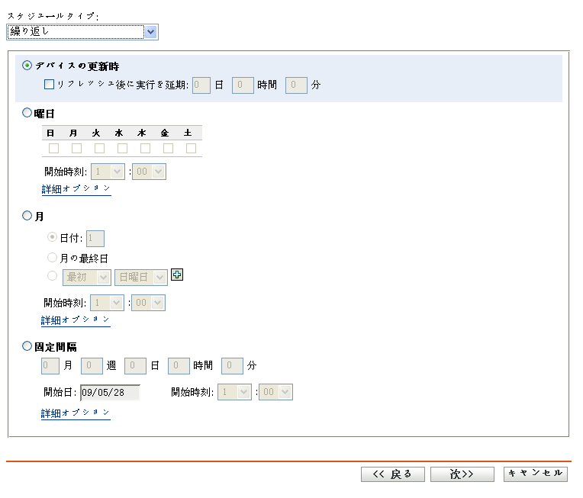The height and width of the screenshot is (498, 583).
Task: Open the 最初 ordinal dropdown
Action: coord(87,278)
